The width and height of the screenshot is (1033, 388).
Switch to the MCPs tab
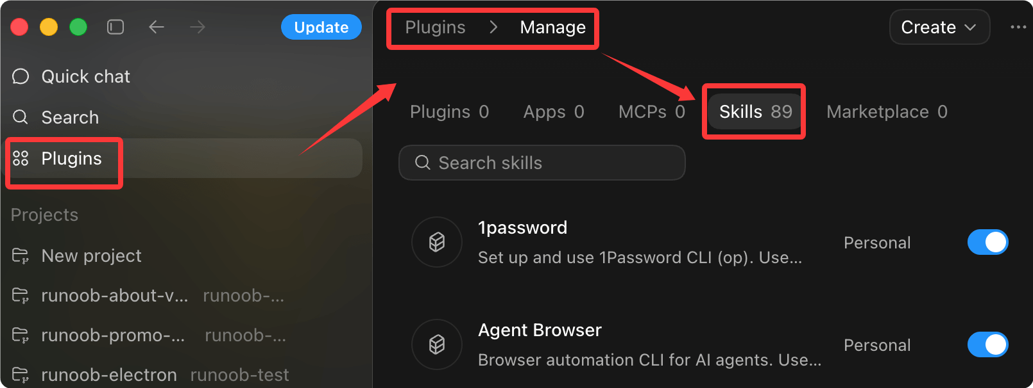tap(652, 112)
